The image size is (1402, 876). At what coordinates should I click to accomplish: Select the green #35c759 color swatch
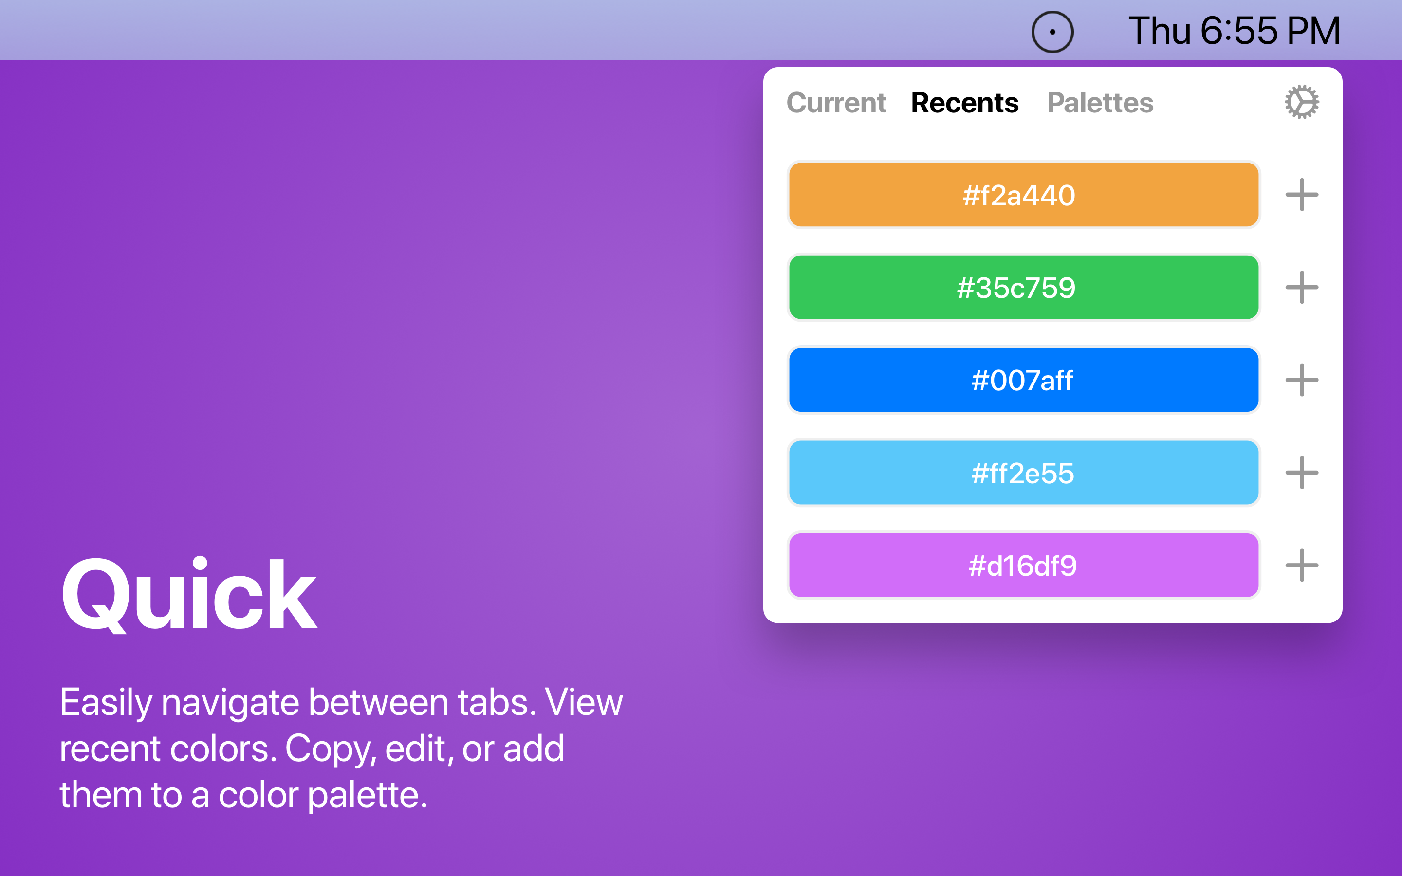click(x=1022, y=287)
